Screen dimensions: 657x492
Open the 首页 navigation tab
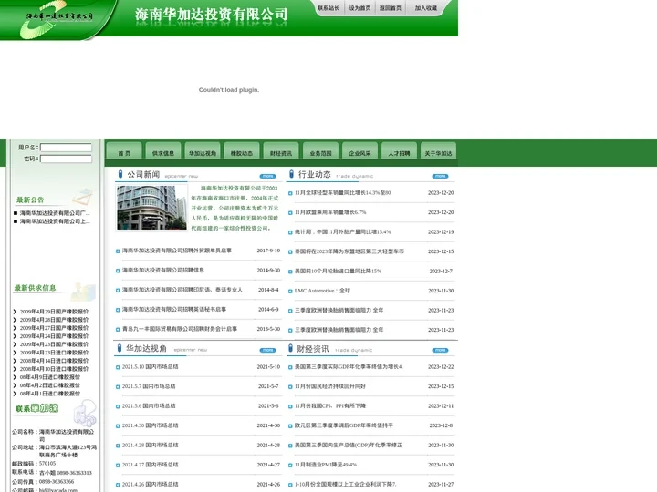(124, 150)
